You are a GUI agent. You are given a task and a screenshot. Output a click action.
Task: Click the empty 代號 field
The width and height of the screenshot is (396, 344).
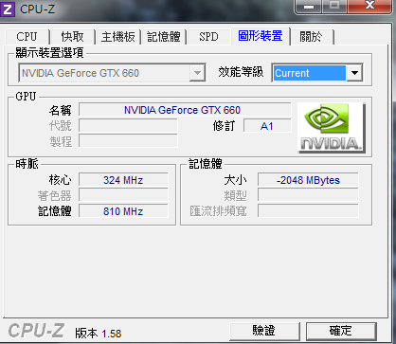pos(128,126)
